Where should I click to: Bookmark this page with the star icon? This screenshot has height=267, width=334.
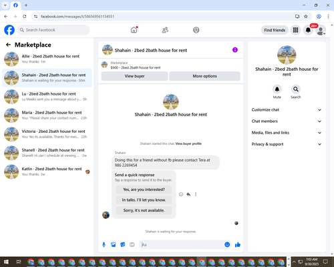[x=306, y=17]
